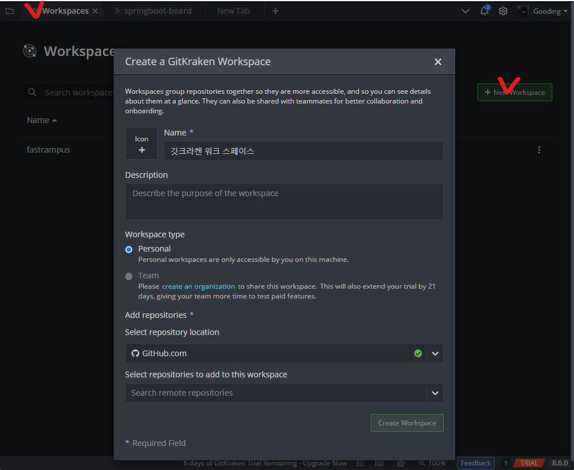Image resolution: width=574 pixels, height=470 pixels.
Task: Click the search magnifier icon
Action: click(x=32, y=92)
